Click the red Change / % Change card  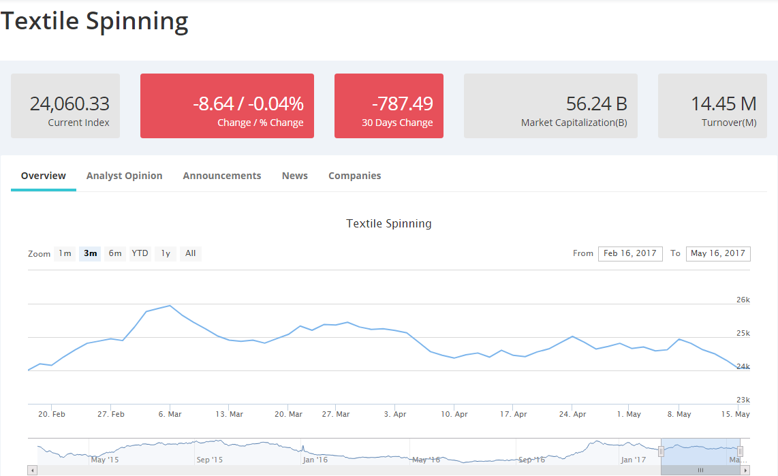(227, 106)
